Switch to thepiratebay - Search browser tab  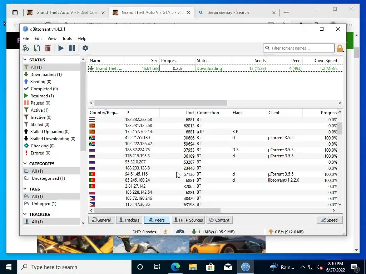coord(237,12)
